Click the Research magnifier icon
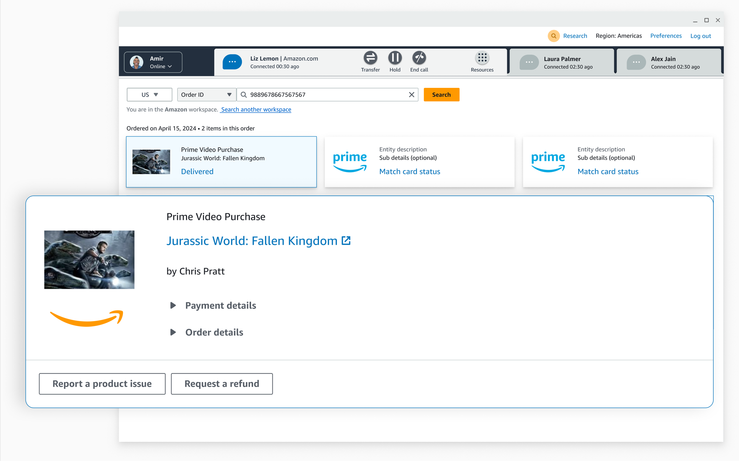 [553, 36]
